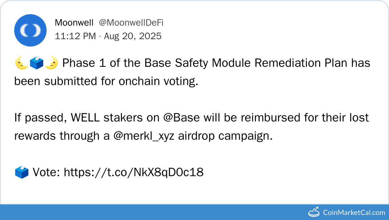Click the Moonwell profile avatar
The height and width of the screenshot is (220, 389).
(x=30, y=30)
